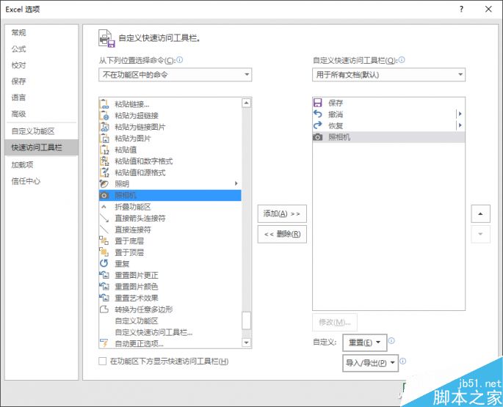Click the info icon next to 重置 button
The height and width of the screenshot is (407, 503).
391,341
